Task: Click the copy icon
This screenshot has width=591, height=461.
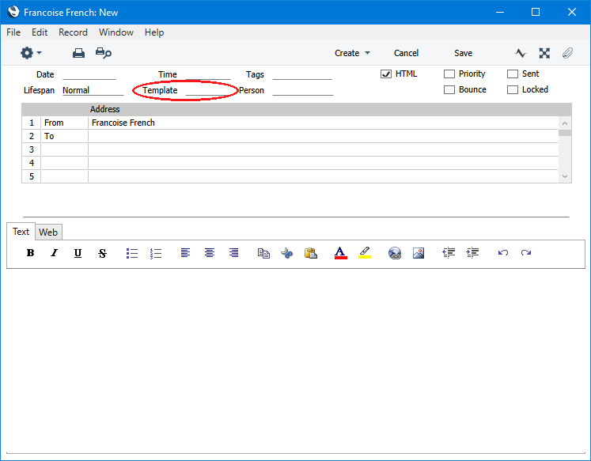Action: 263,253
